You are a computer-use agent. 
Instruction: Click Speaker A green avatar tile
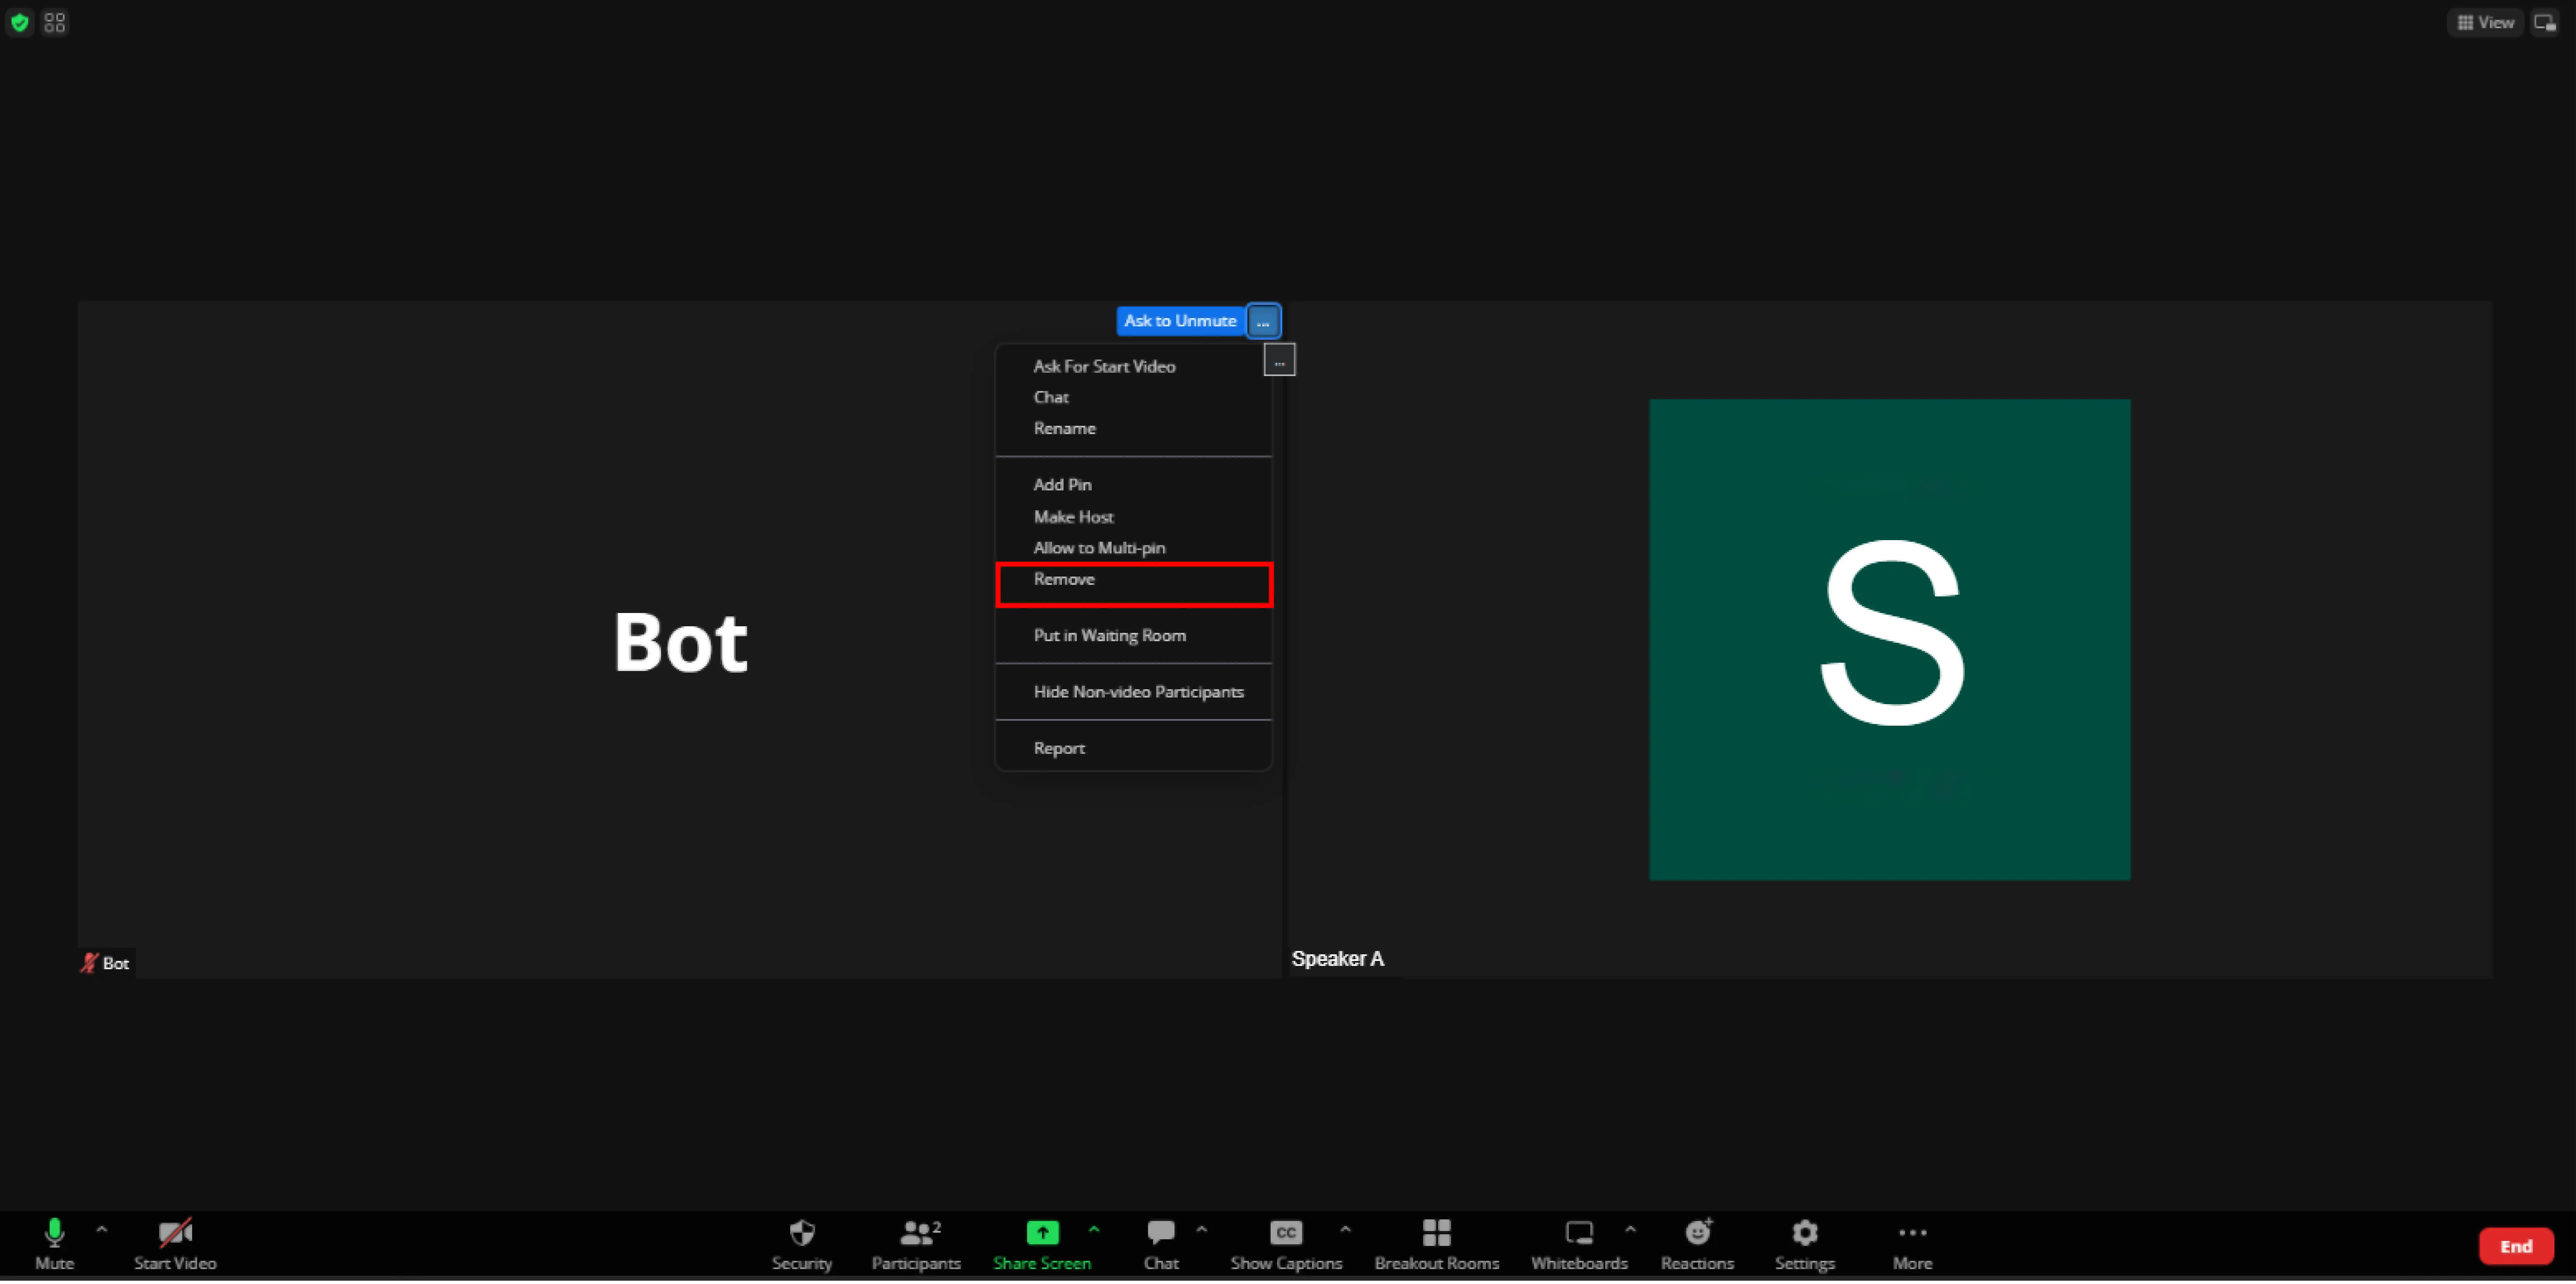(x=1888, y=640)
